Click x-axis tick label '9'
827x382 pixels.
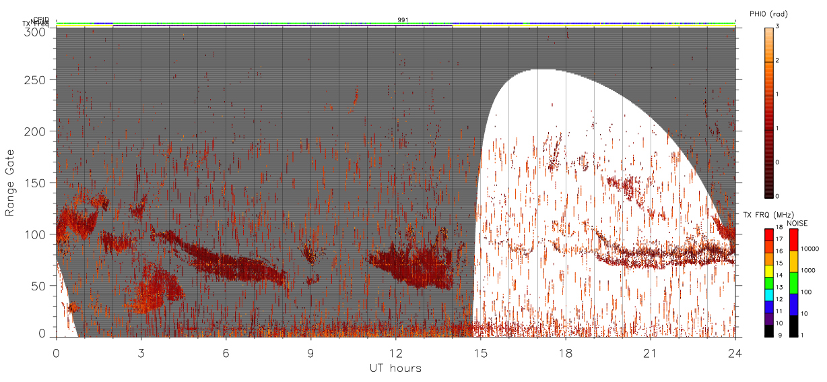coord(311,353)
